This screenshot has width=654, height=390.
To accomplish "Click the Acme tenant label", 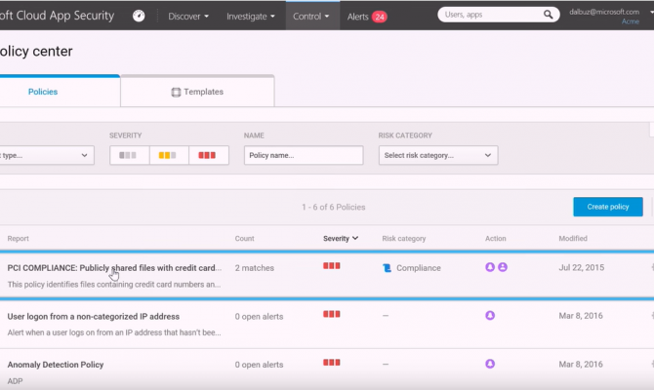I will pos(631,21).
